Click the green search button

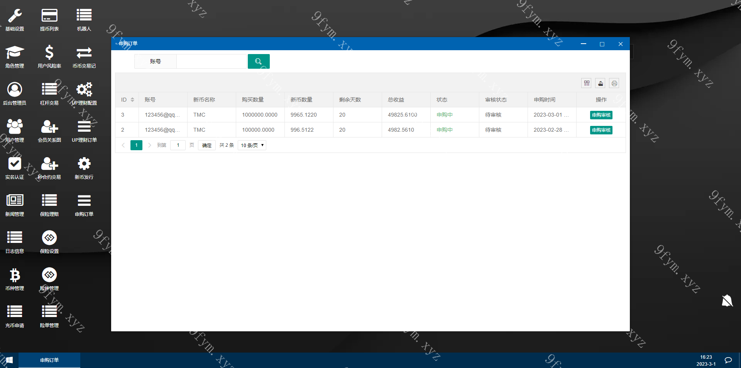(259, 61)
